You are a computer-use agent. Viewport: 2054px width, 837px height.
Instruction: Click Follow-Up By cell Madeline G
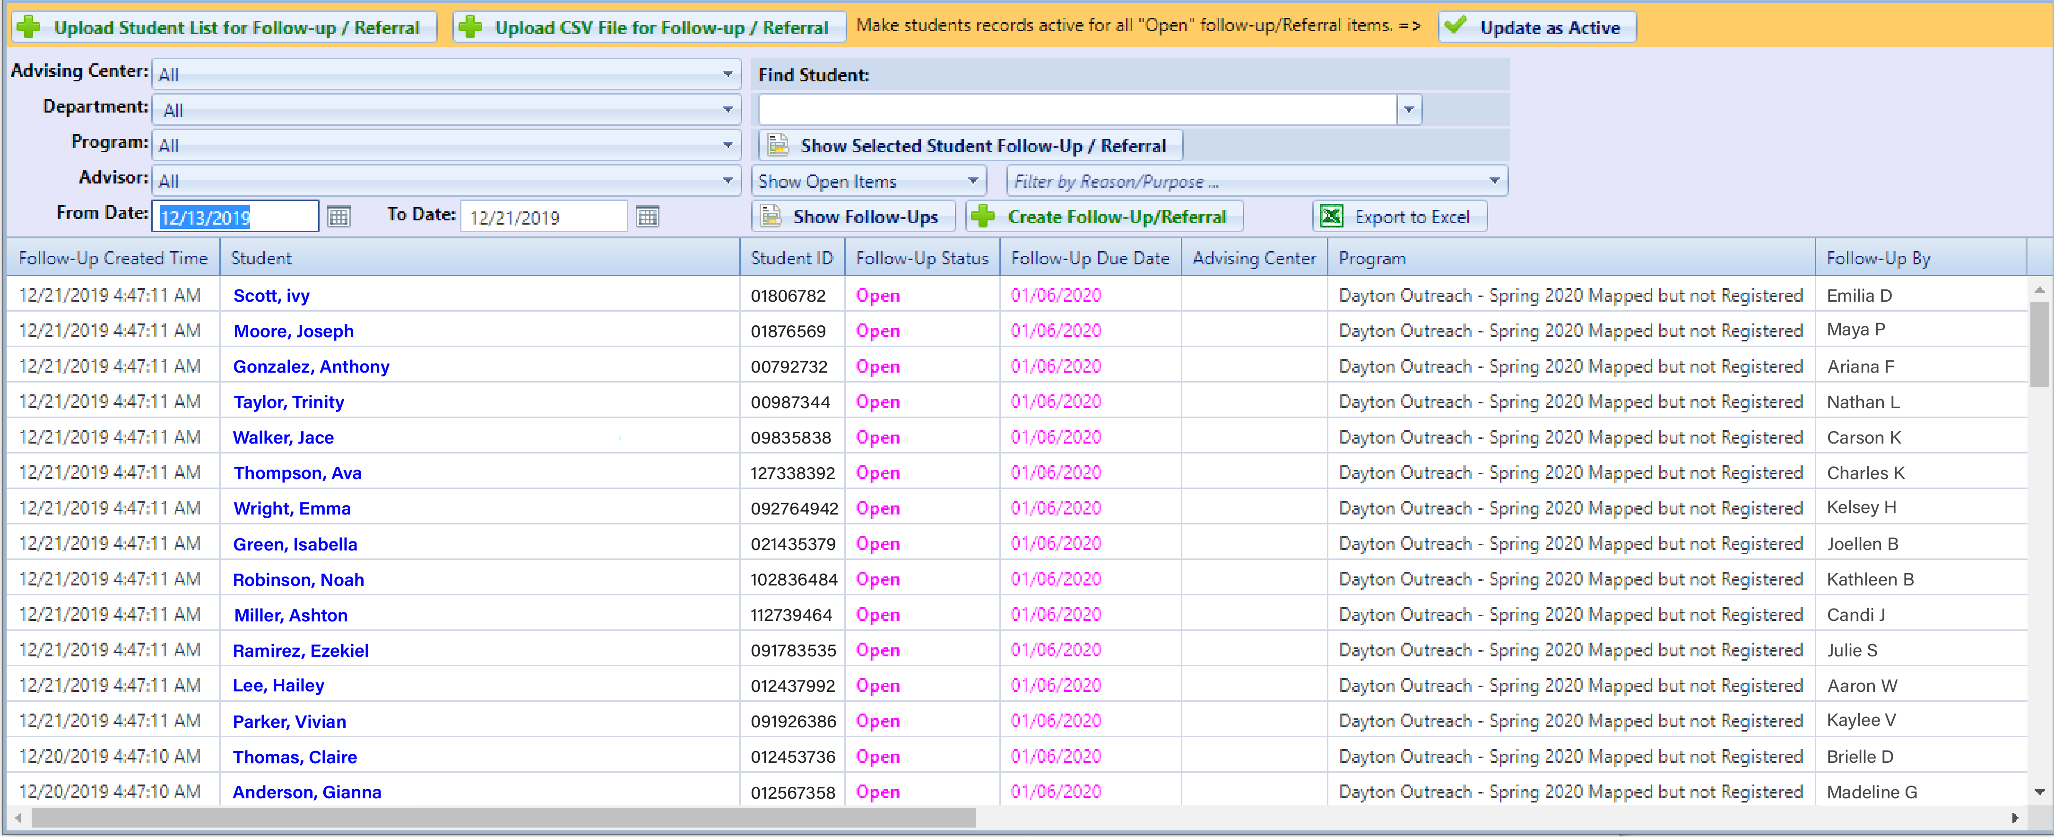click(x=1872, y=792)
